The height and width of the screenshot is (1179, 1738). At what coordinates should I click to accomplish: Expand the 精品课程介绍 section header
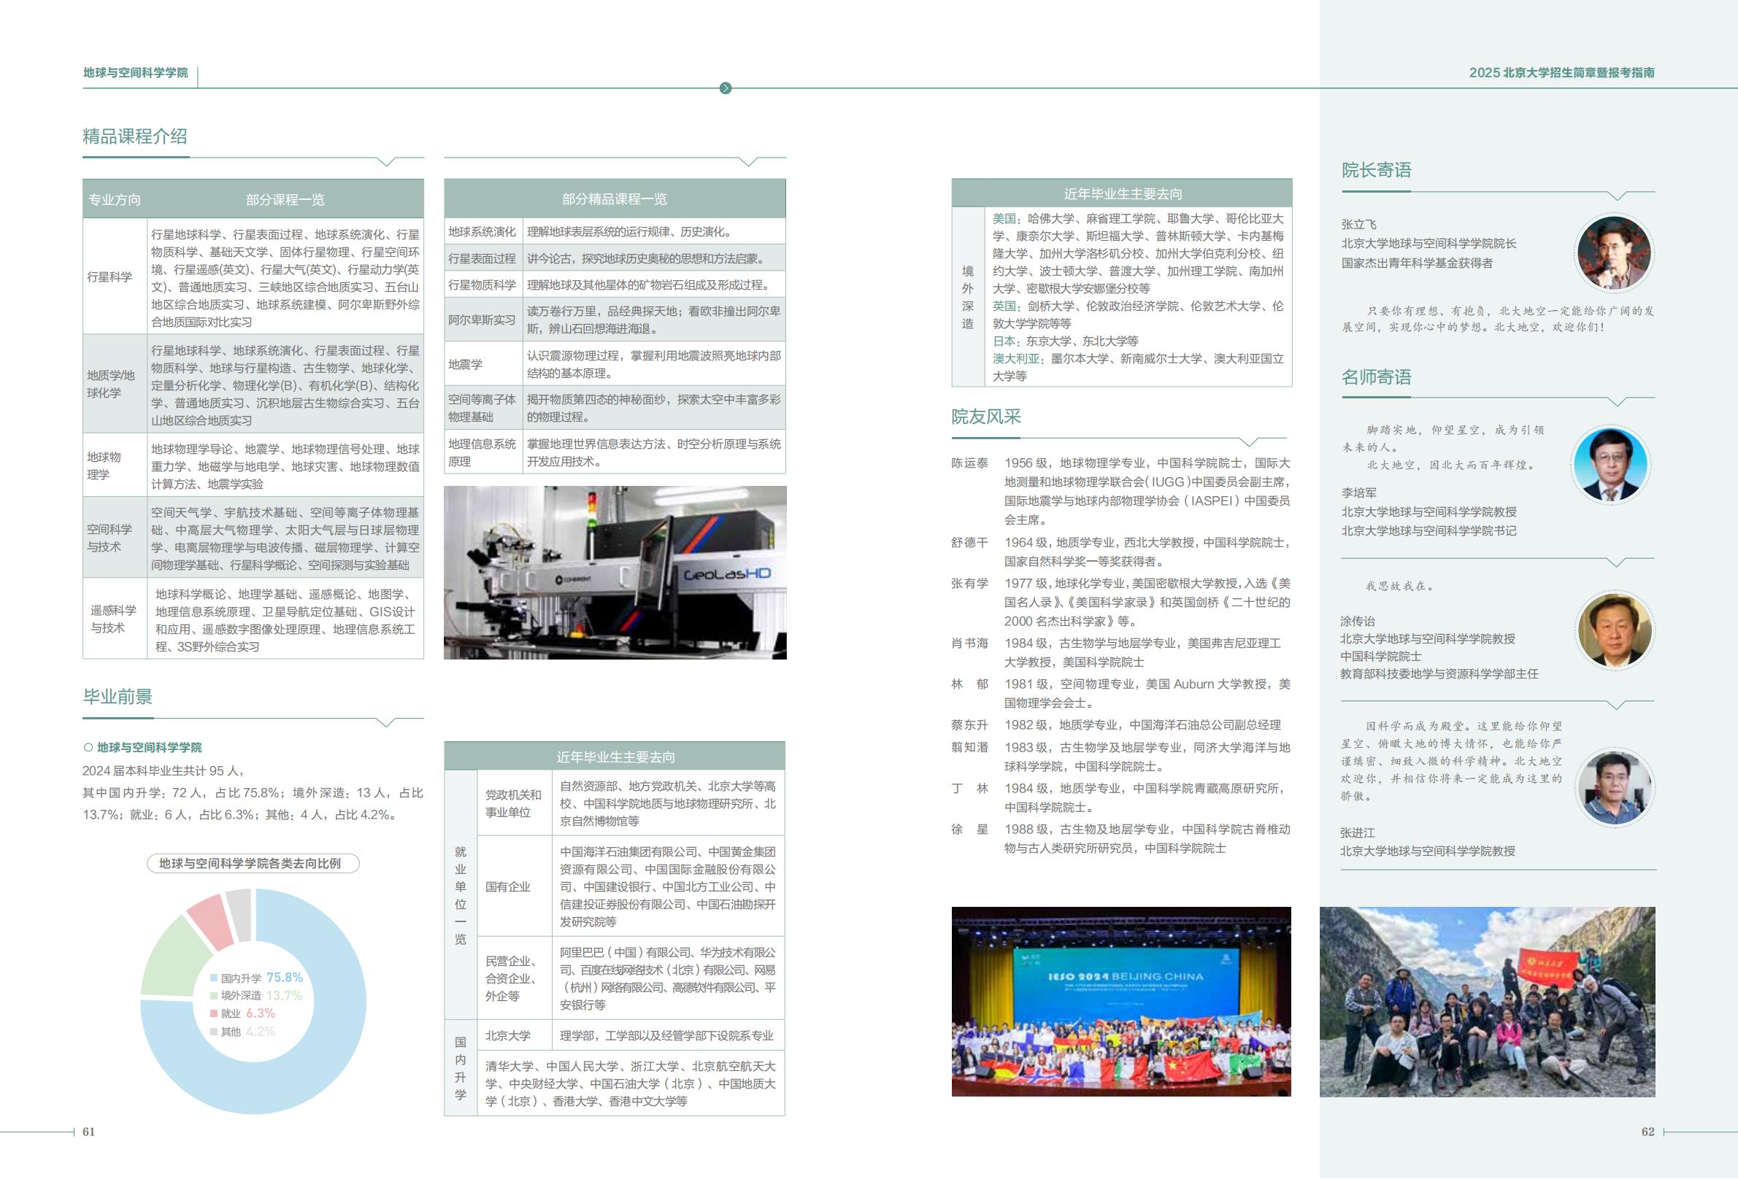tap(134, 138)
